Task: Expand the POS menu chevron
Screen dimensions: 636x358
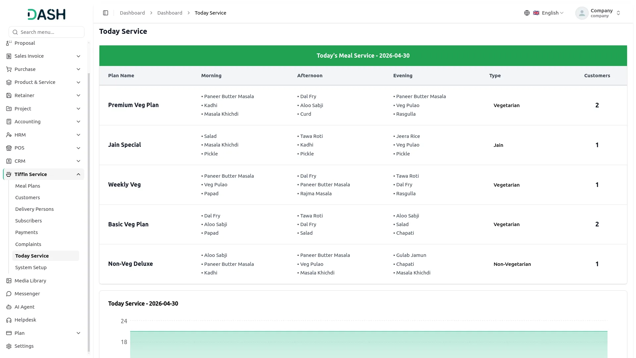Action: point(79,148)
